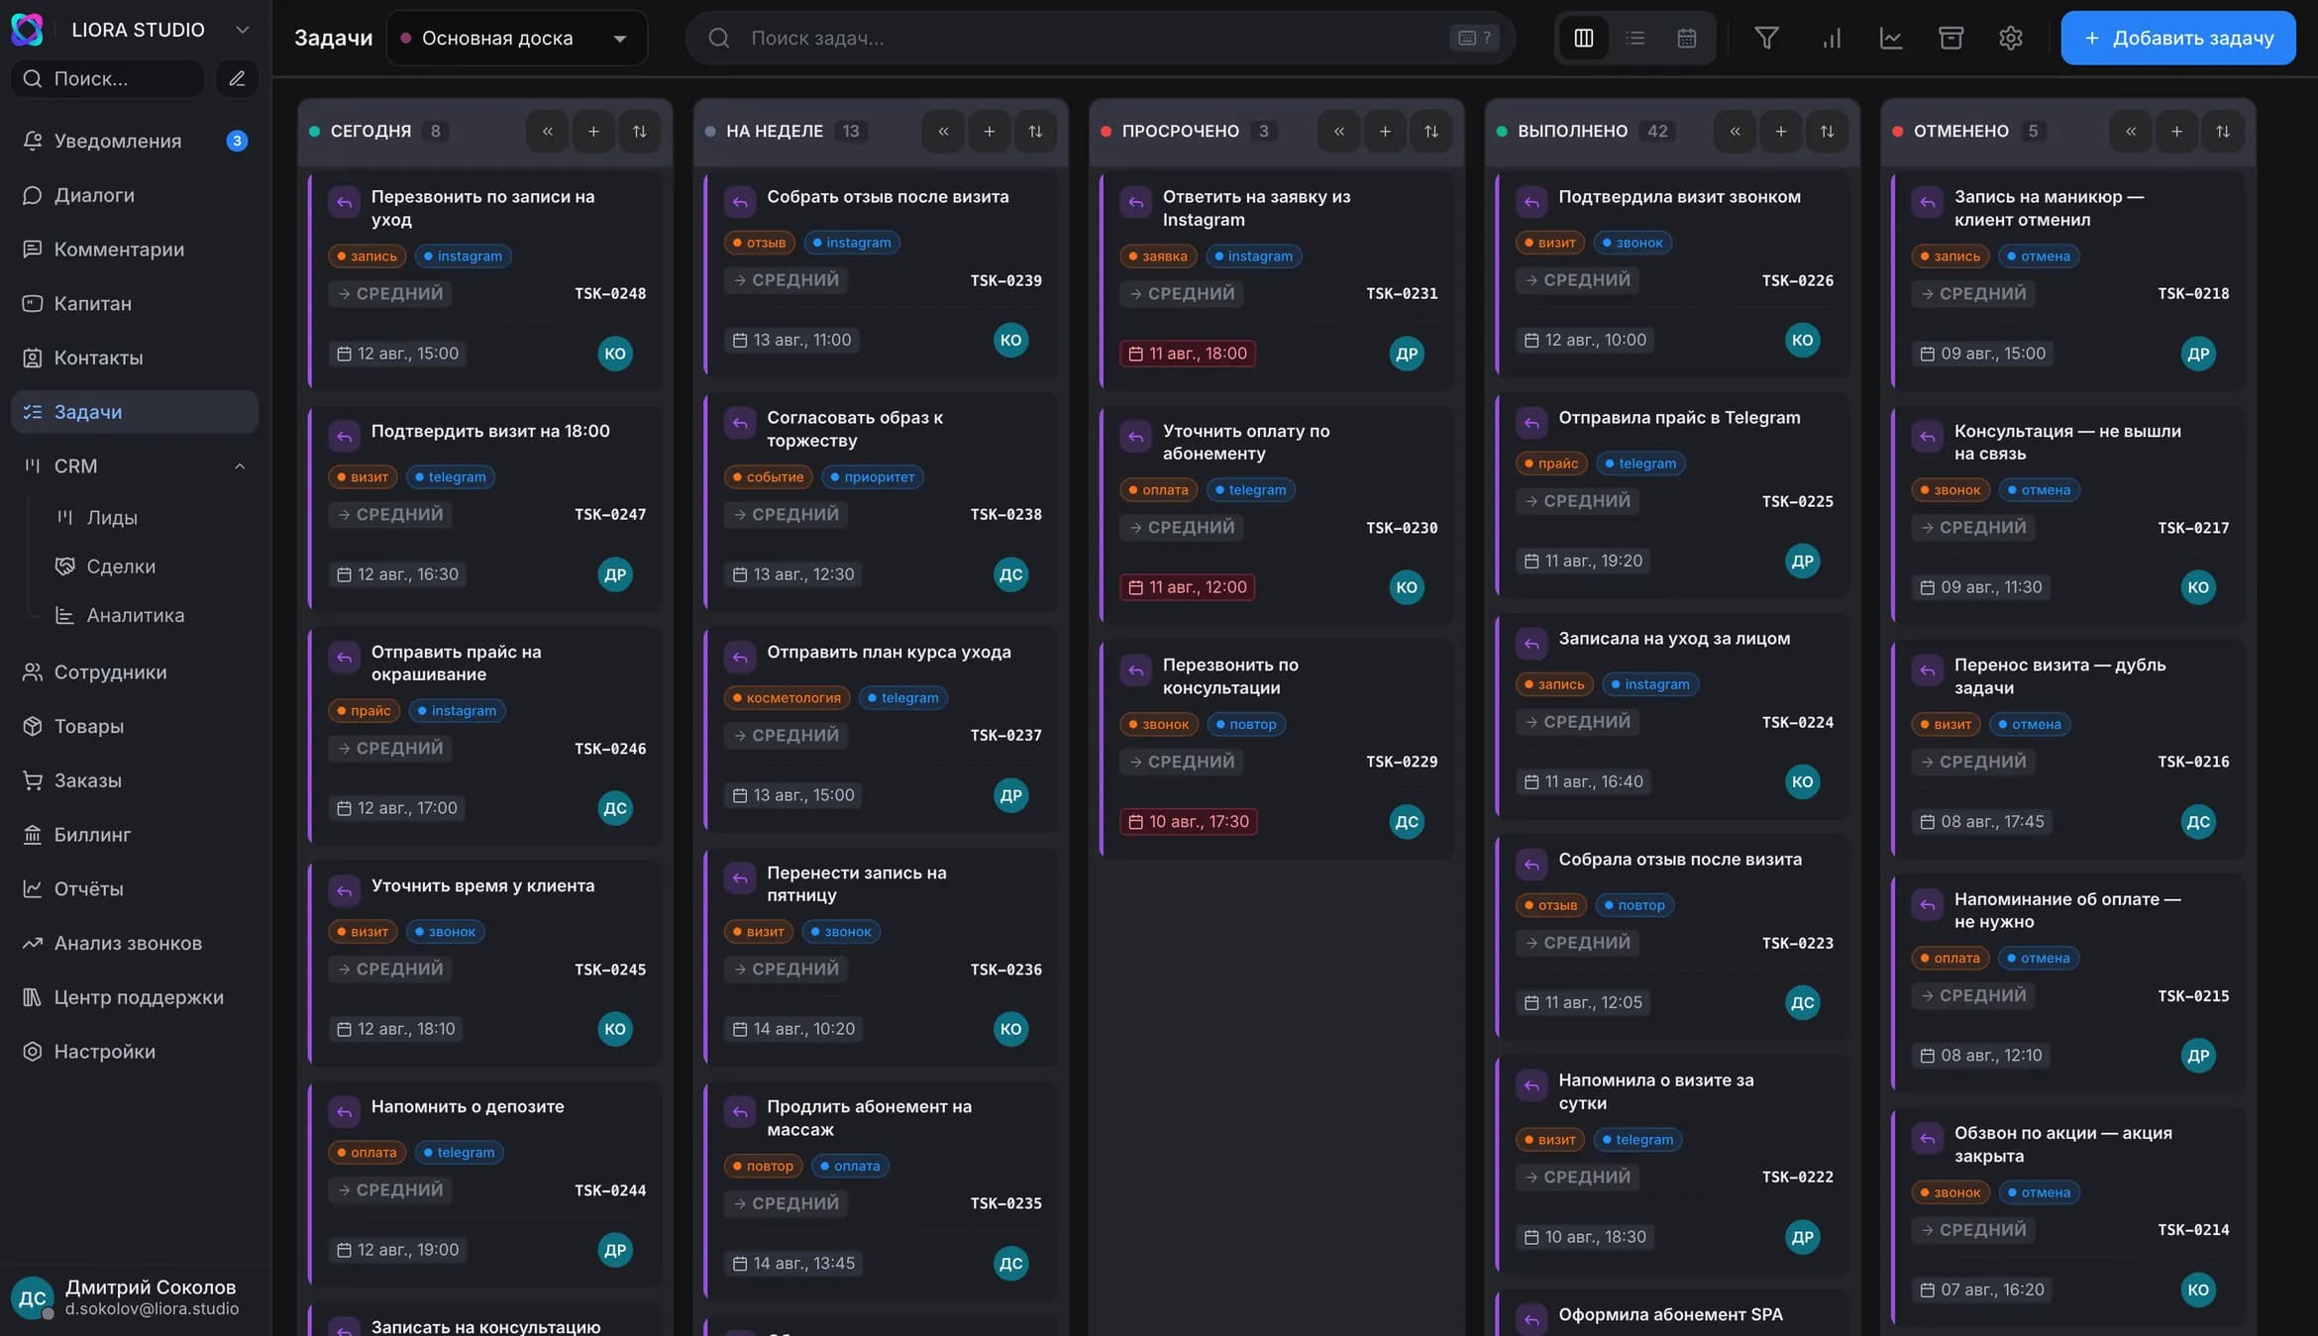This screenshot has width=2318, height=1336.
Task: Switch to kanban board view
Action: tap(1583, 38)
